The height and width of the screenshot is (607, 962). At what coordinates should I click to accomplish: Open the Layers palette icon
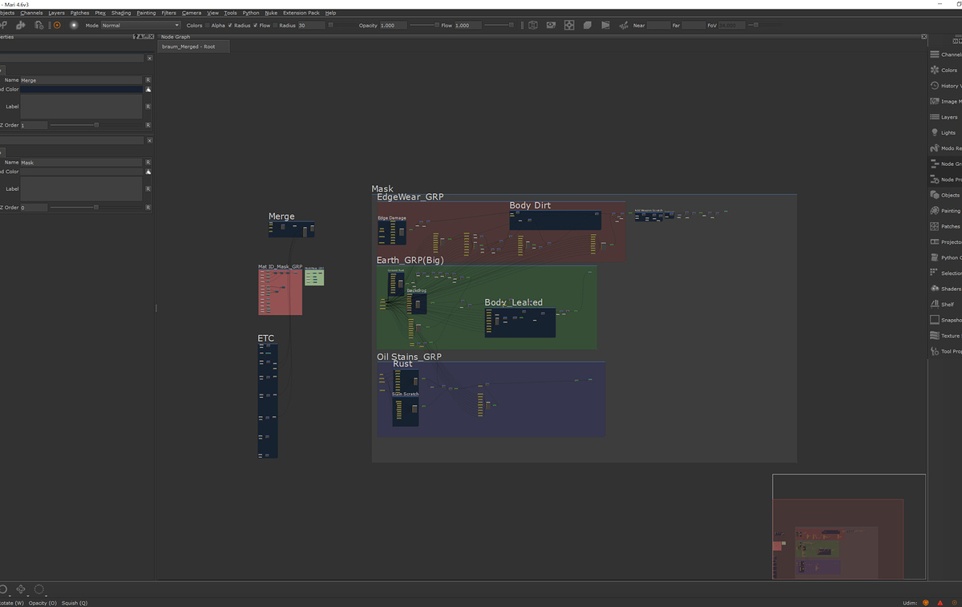(x=934, y=117)
